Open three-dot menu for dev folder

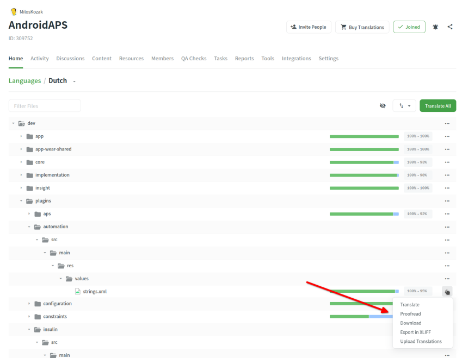[447, 123]
